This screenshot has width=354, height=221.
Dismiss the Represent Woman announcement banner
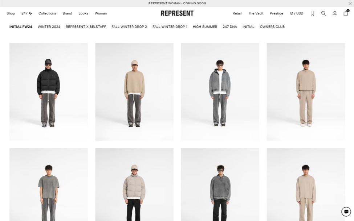point(350,3)
